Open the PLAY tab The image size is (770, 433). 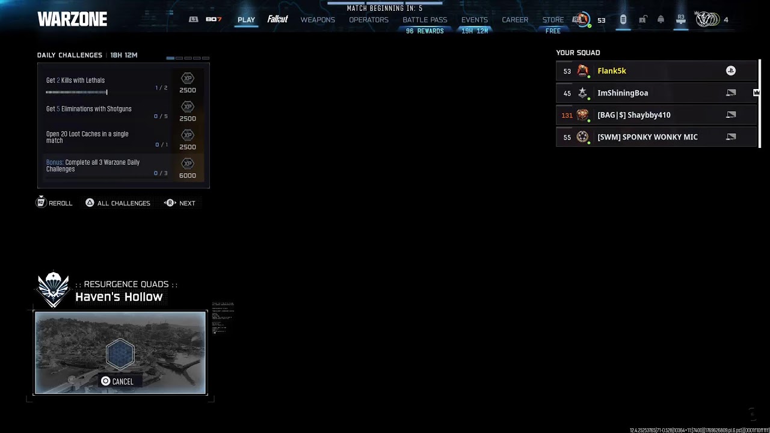246,20
